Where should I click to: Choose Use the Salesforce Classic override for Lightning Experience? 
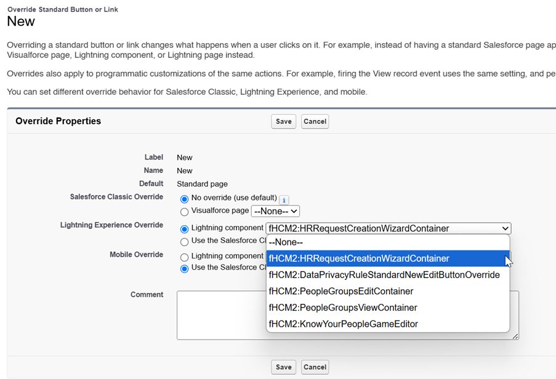[184, 242]
